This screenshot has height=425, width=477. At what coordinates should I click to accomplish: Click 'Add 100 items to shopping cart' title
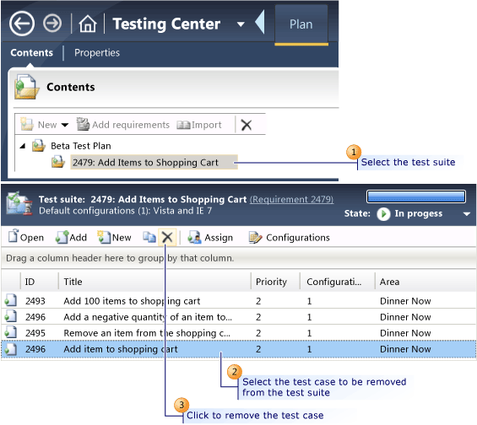pyautogui.click(x=132, y=301)
